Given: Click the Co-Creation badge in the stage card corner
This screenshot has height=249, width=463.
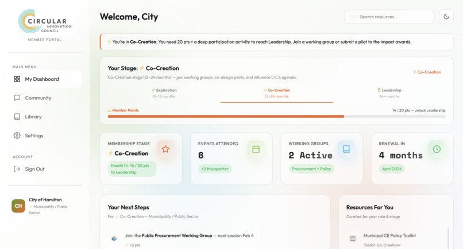Looking at the screenshot, I should [427, 72].
